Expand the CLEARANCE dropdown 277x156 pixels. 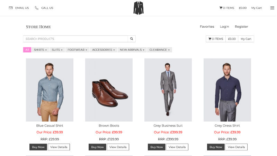pos(159,50)
